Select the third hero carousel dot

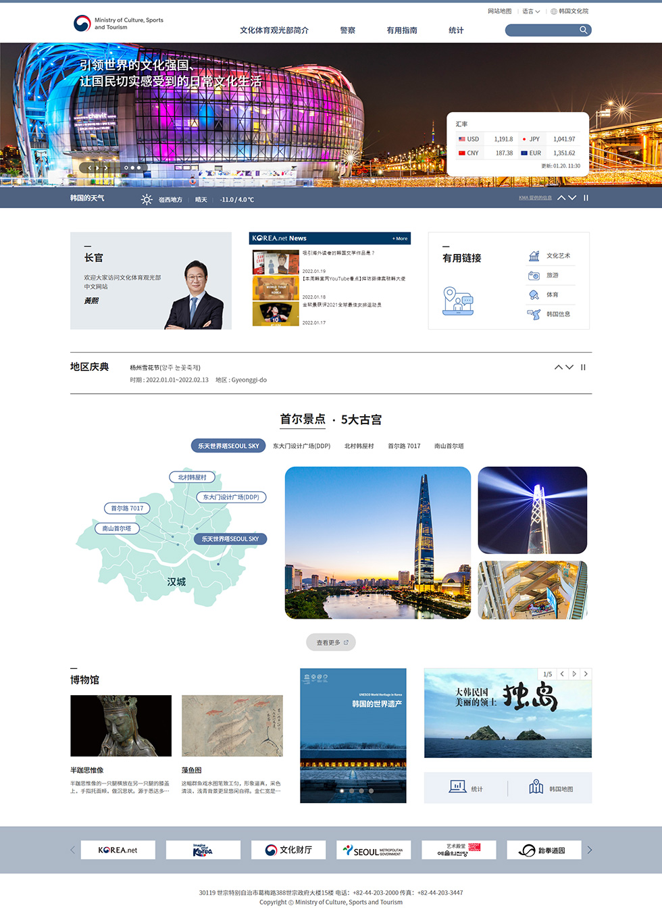pos(139,168)
